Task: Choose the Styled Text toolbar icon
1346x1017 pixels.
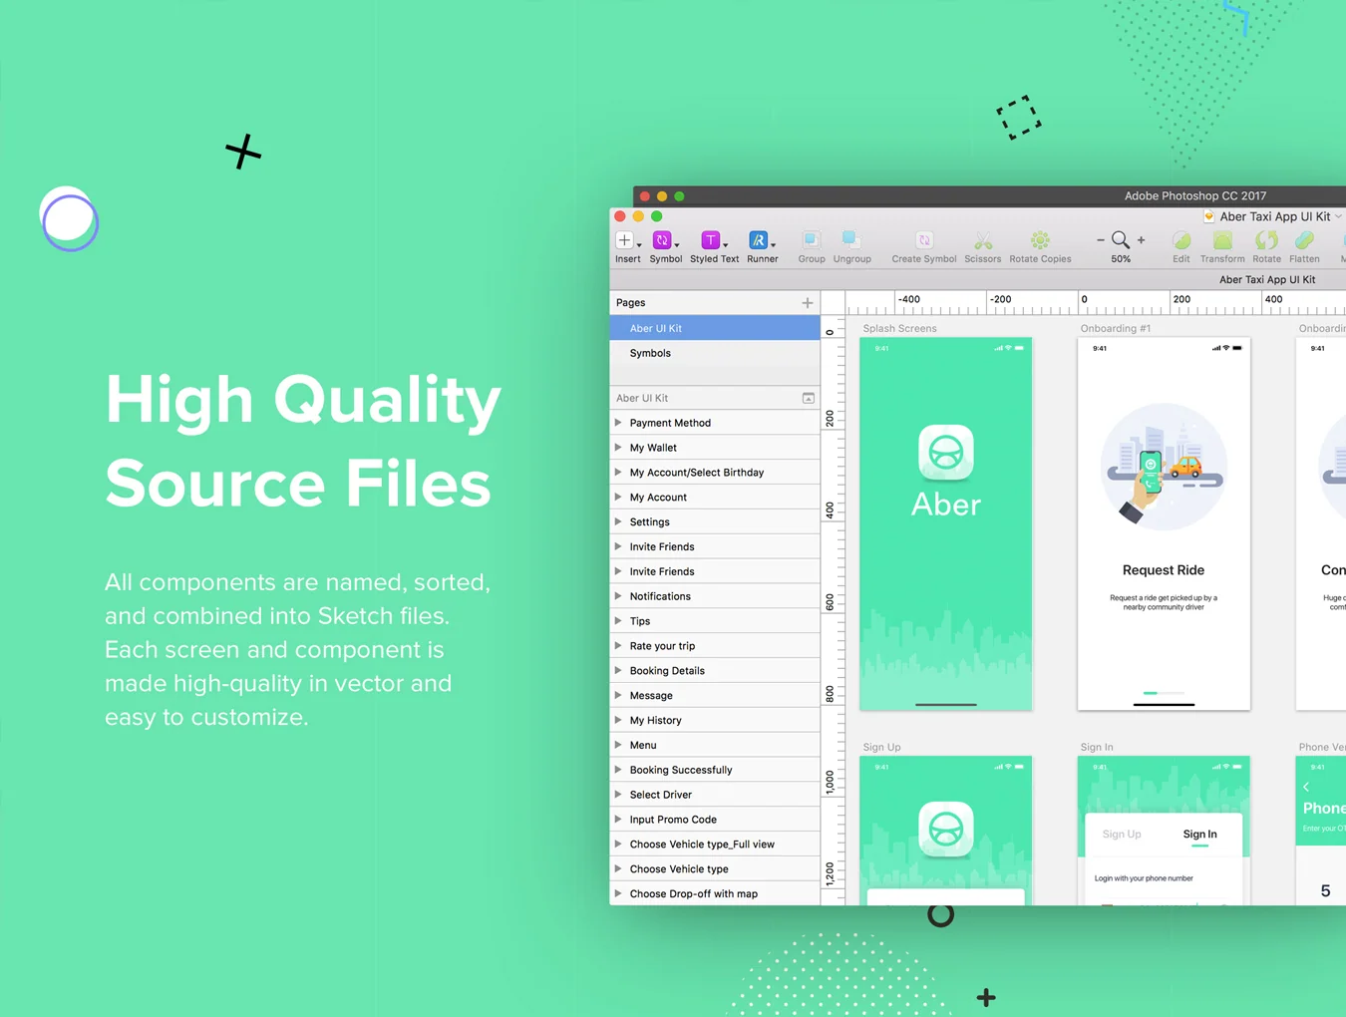Action: 711,240
